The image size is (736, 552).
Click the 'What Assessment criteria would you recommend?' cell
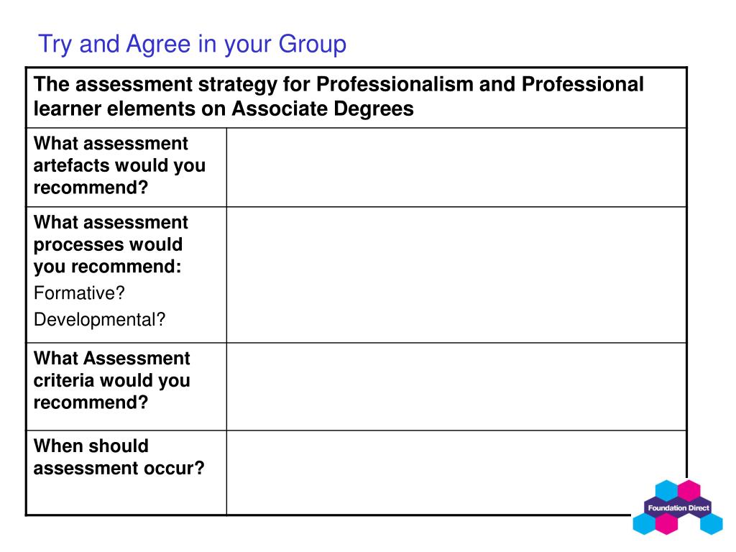click(126, 386)
